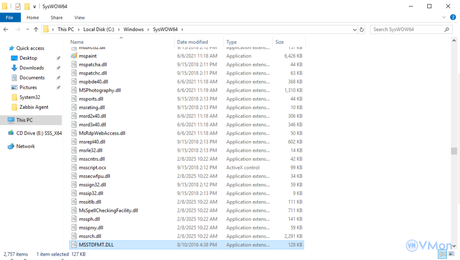The width and height of the screenshot is (460, 260).
Task: Click the Up one level arrow
Action: click(x=35, y=30)
